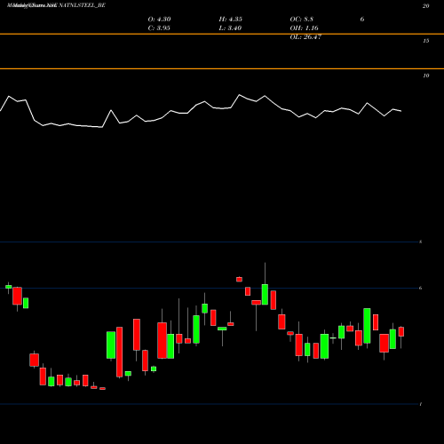Click the 'OC: 8.8' value

[x=302, y=20]
